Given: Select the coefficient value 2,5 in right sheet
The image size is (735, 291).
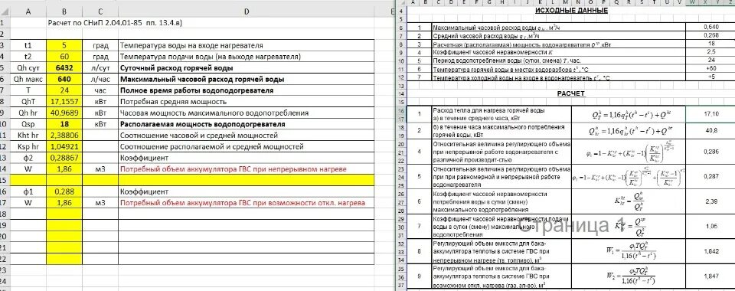Looking at the screenshot, I should pyautogui.click(x=711, y=52).
